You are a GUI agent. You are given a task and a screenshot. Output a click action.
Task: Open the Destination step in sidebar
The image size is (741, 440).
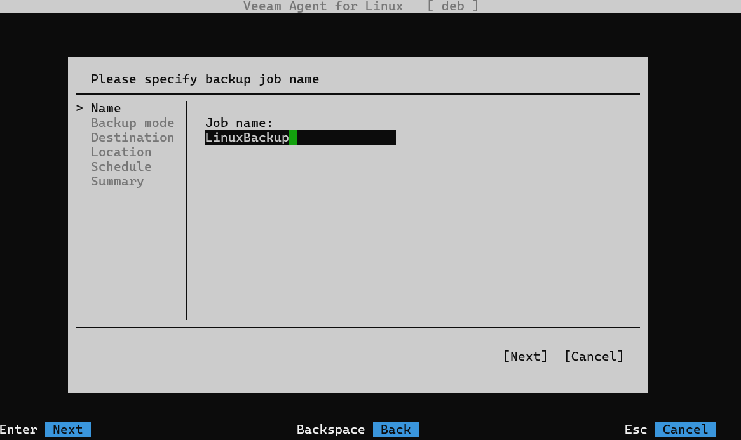point(132,138)
